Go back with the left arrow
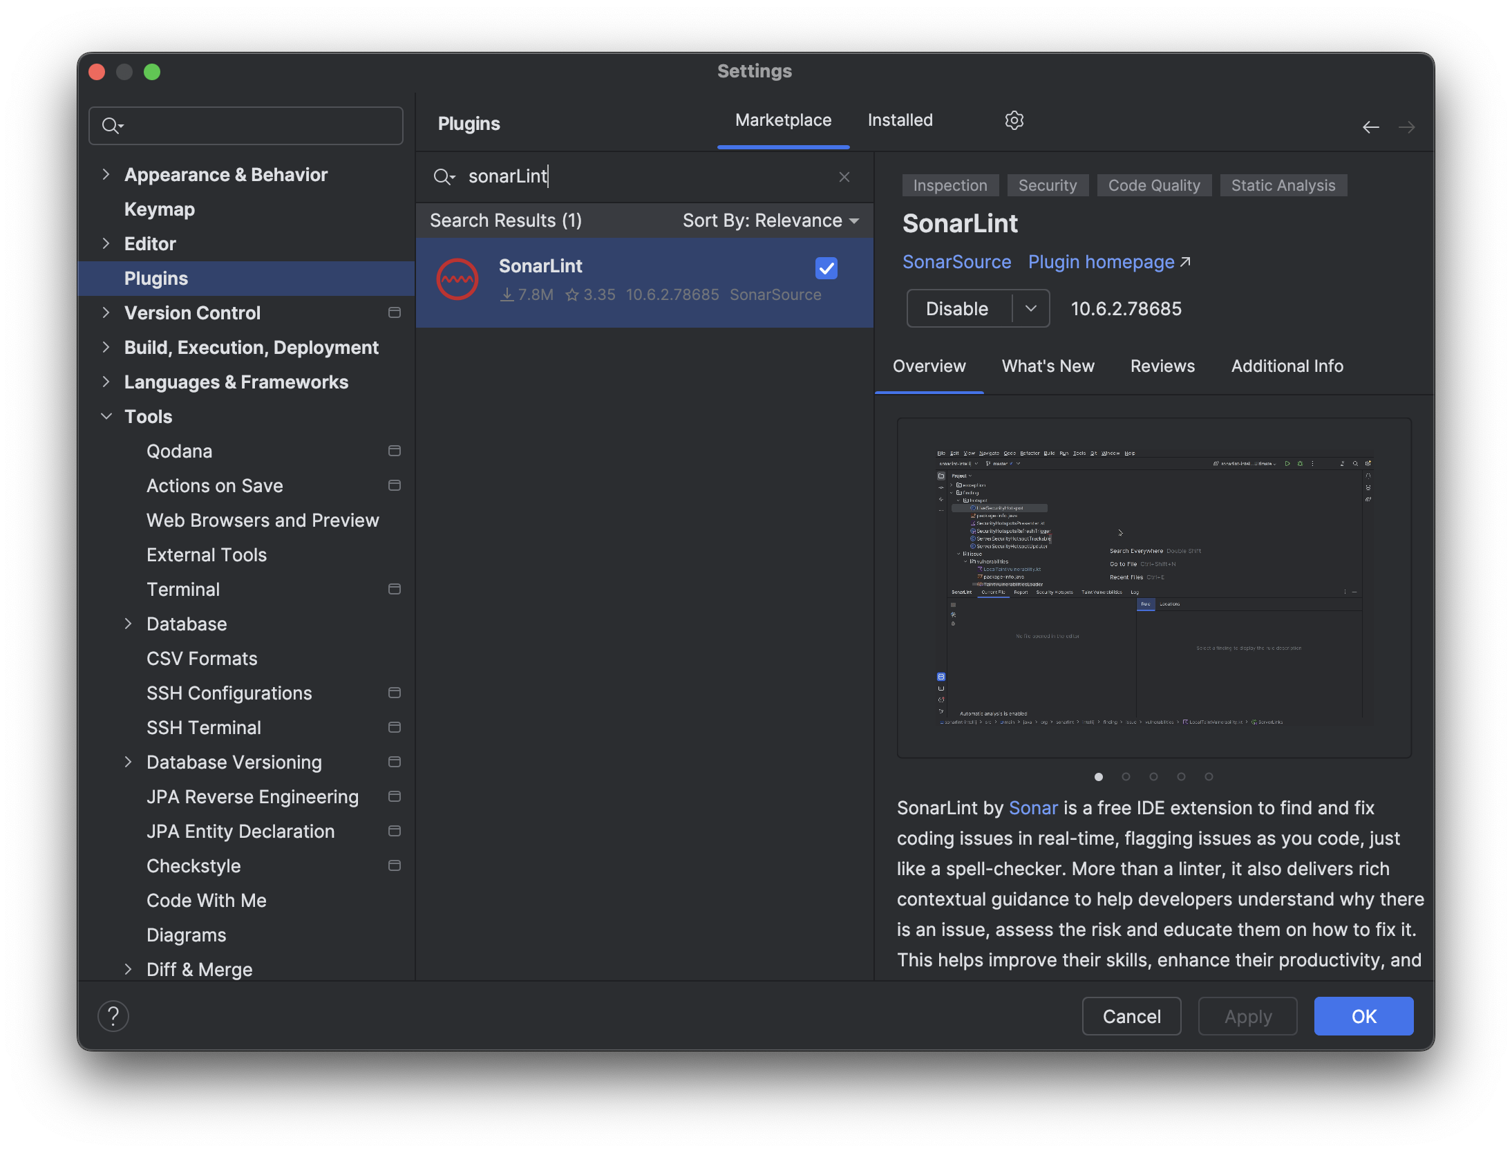1512x1153 pixels. pos(1370,127)
